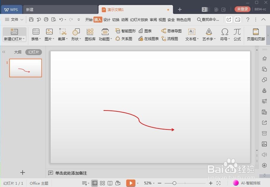270x187 pixels.
Task: Click the Print icon in quick toolbar
Action: click(x=46, y=20)
